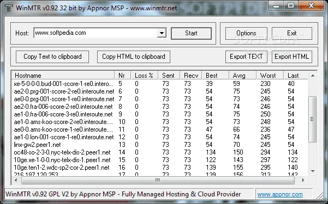Minimize the WinMTR window
The width and height of the screenshot is (328, 204).
[276, 6]
